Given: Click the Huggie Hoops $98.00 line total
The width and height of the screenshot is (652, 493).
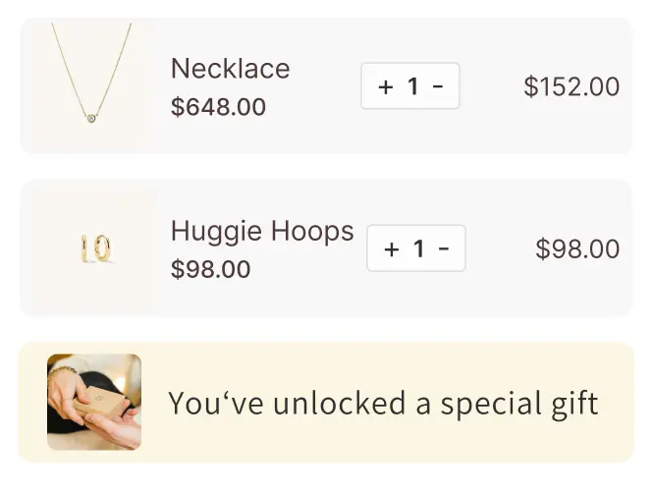Looking at the screenshot, I should [x=577, y=248].
